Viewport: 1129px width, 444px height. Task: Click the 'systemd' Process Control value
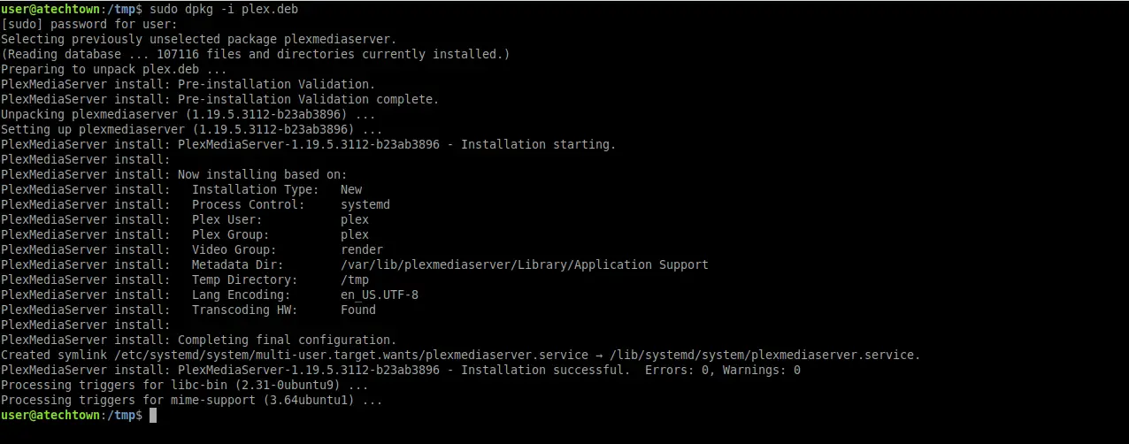pyautogui.click(x=365, y=204)
